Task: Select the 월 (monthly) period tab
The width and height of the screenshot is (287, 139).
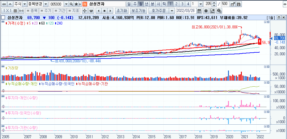Action: click(x=141, y=4)
